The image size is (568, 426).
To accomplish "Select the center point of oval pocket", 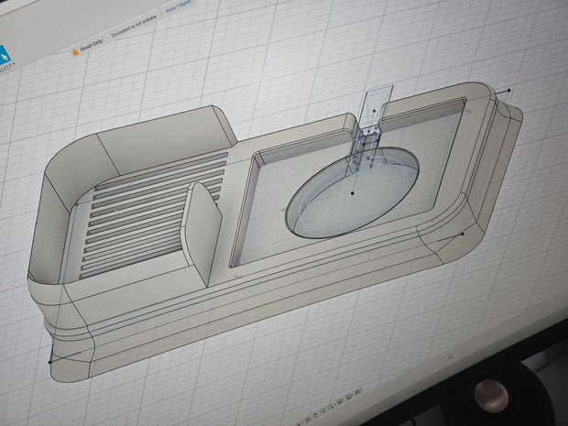I will pyautogui.click(x=353, y=193).
